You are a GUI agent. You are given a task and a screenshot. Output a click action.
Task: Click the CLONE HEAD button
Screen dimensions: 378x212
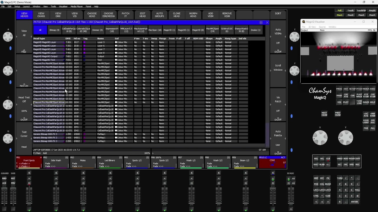[177, 15]
